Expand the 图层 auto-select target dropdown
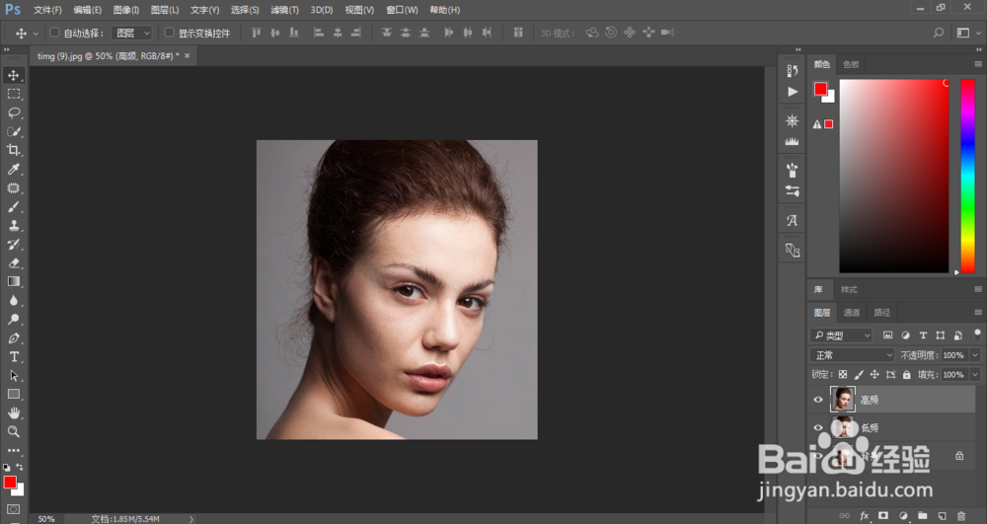987x524 pixels. pyautogui.click(x=133, y=33)
